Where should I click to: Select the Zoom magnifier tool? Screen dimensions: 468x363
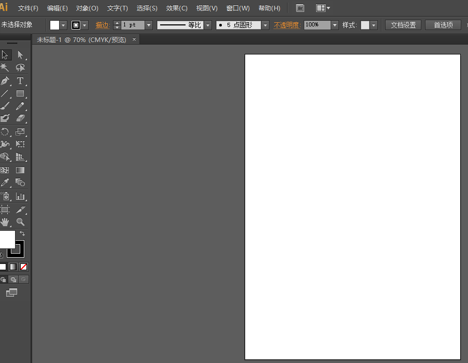[20, 222]
